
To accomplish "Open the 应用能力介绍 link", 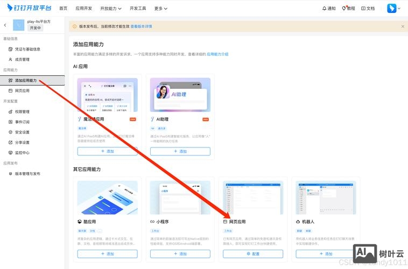I will click(x=217, y=54).
